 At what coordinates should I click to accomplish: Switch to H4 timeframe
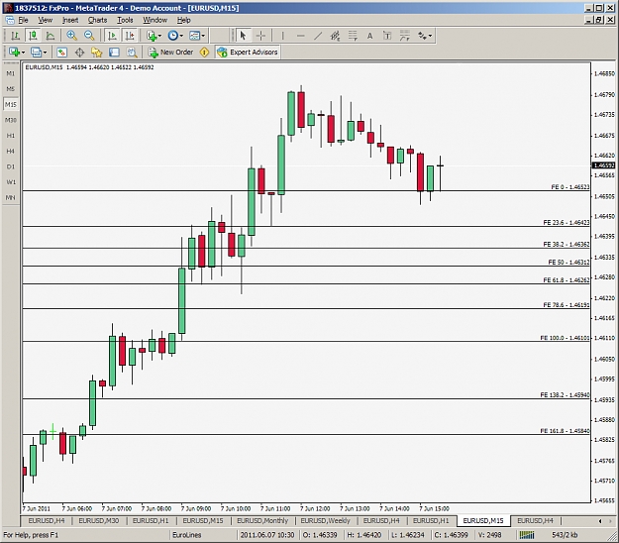tap(11, 152)
